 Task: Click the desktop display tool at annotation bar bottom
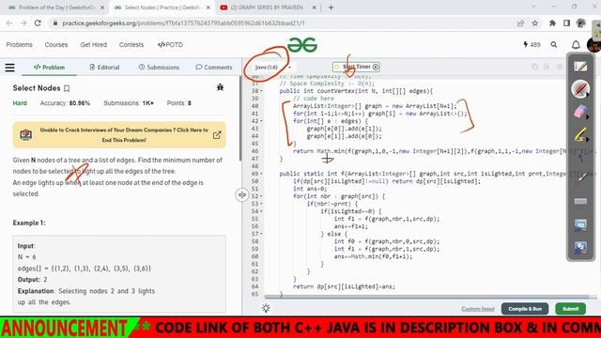(x=580, y=248)
